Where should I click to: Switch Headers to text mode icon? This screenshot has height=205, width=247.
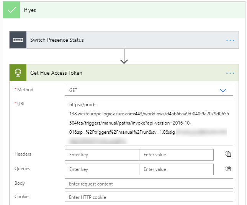(x=228, y=154)
